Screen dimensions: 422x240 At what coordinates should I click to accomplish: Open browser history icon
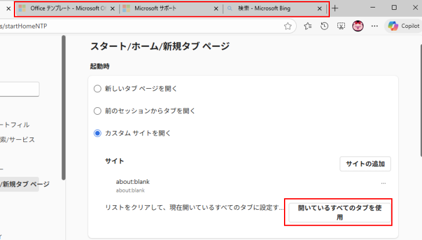click(x=324, y=26)
